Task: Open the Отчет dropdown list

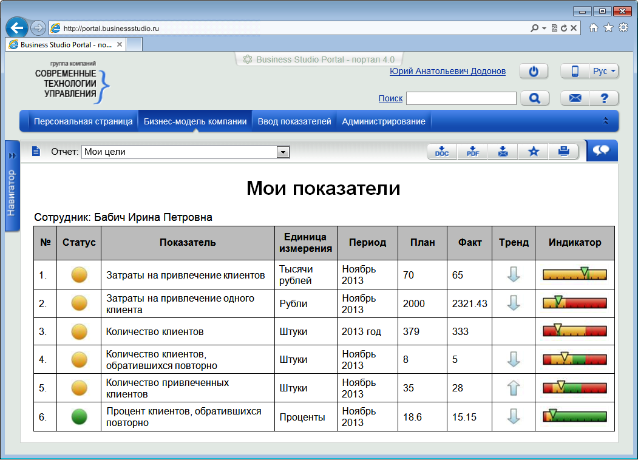Action: click(x=283, y=152)
